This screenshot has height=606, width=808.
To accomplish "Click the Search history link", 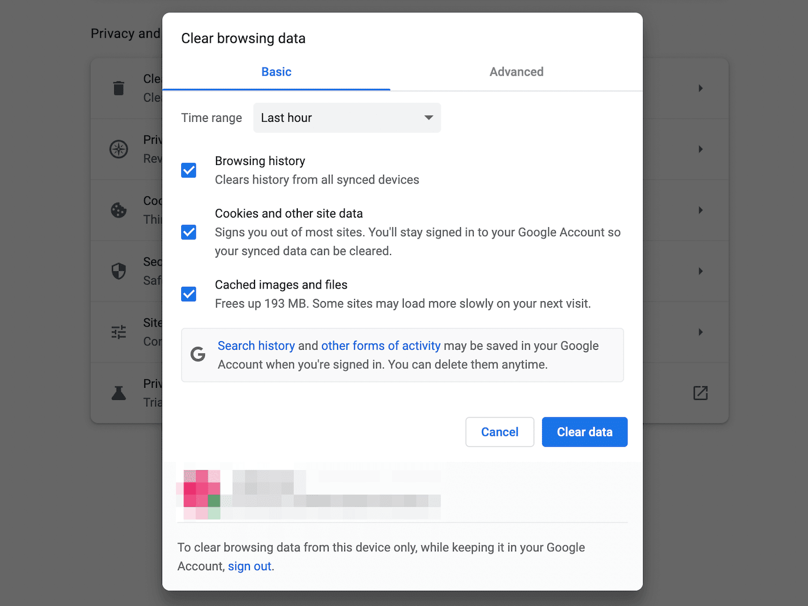I will (256, 346).
